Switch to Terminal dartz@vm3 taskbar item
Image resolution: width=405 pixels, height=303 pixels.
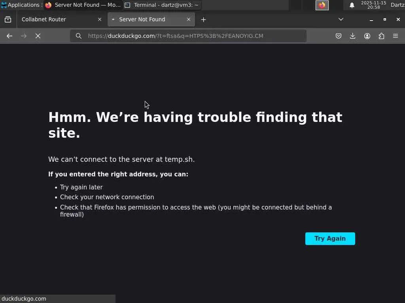162,5
